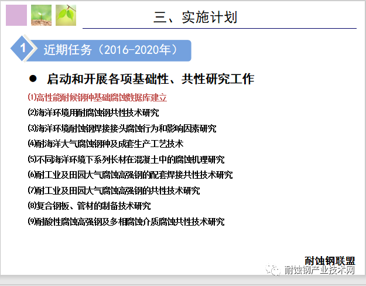Screen dimensions: 366x286
Task: Click the black bullet point before 启动和开展
Action: (x=33, y=79)
